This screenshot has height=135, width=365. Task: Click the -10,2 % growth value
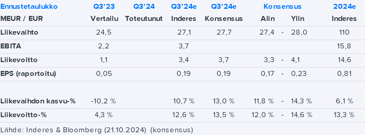pyautogui.click(x=103, y=101)
